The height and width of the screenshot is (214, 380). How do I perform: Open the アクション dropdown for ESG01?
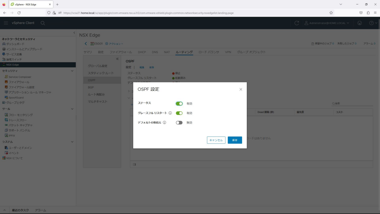[114, 44]
